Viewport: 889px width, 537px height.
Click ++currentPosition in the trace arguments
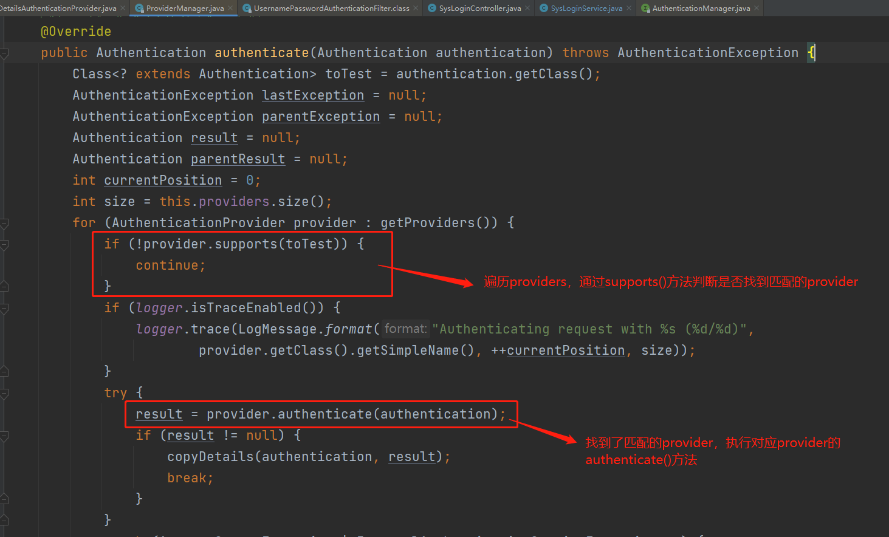coord(558,351)
